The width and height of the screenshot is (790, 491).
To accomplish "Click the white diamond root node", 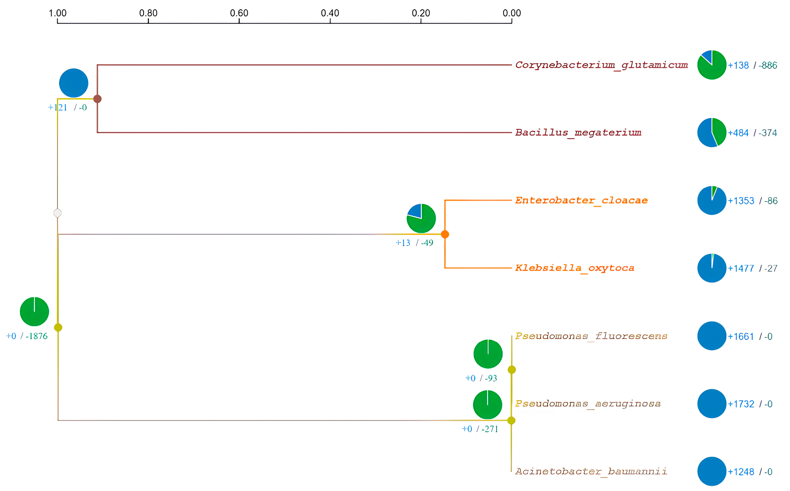I will (x=57, y=213).
